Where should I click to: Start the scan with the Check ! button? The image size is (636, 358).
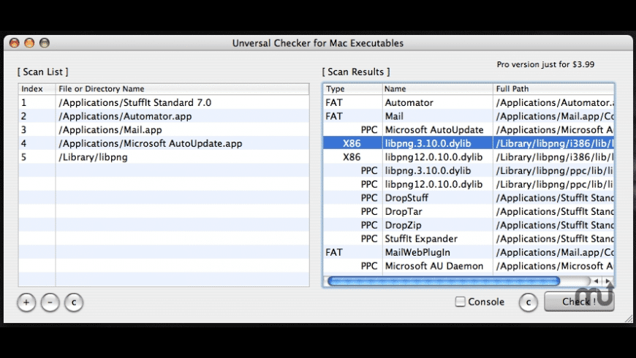[x=579, y=302]
